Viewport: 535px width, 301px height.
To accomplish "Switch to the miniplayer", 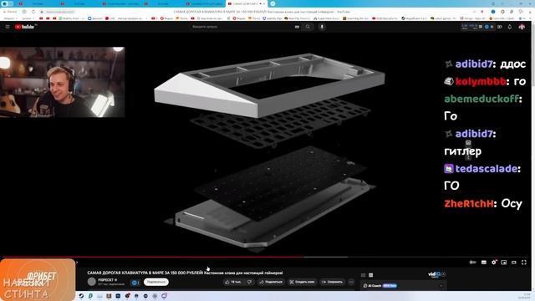I will click(503, 262).
